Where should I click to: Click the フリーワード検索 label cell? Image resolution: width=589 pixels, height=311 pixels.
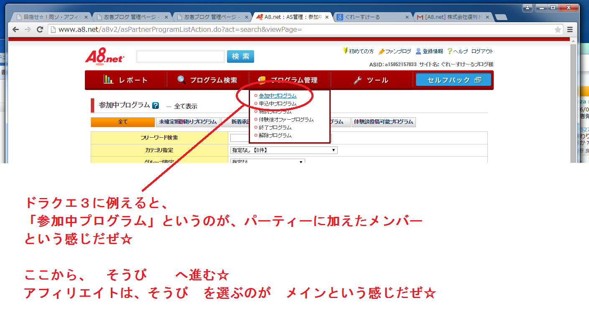159,138
